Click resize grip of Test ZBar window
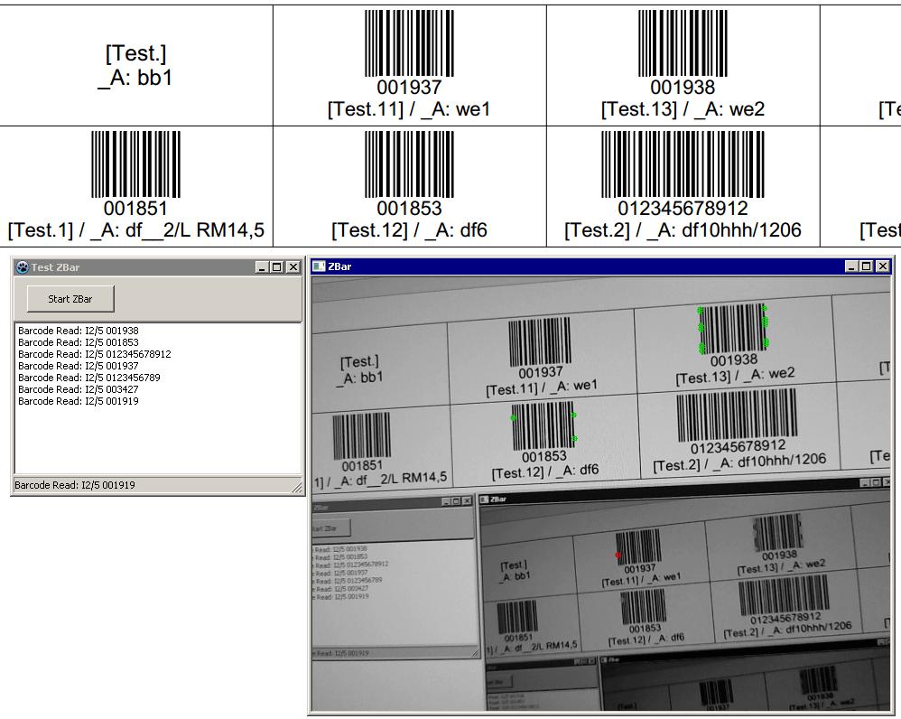Screen dimensions: 901x719 297,489
